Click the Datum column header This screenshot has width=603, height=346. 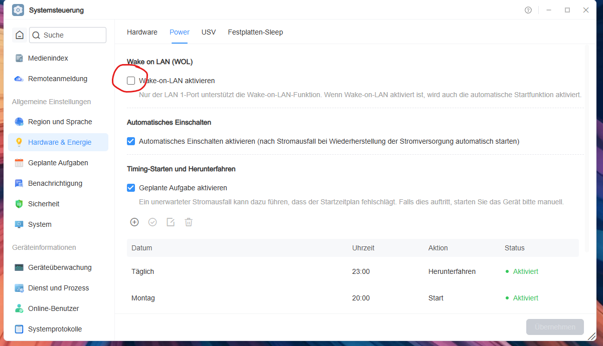pos(141,248)
